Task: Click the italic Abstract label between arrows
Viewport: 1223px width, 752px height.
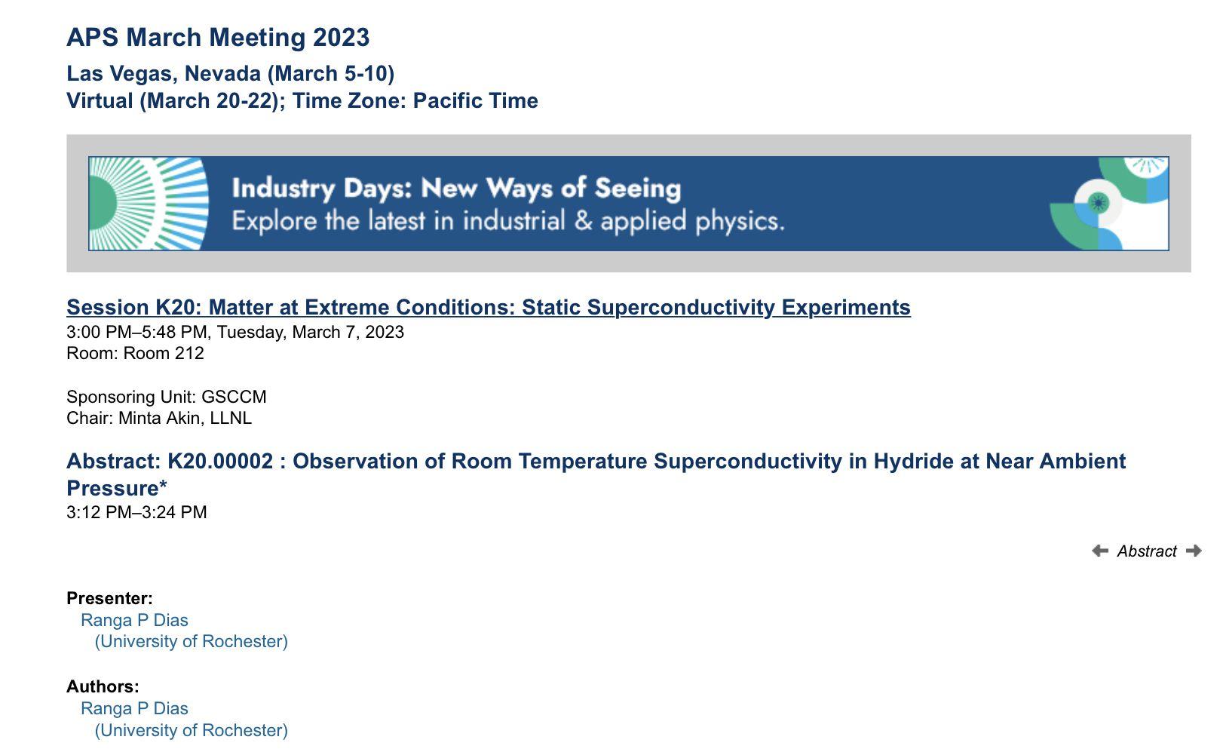Action: click(1146, 551)
